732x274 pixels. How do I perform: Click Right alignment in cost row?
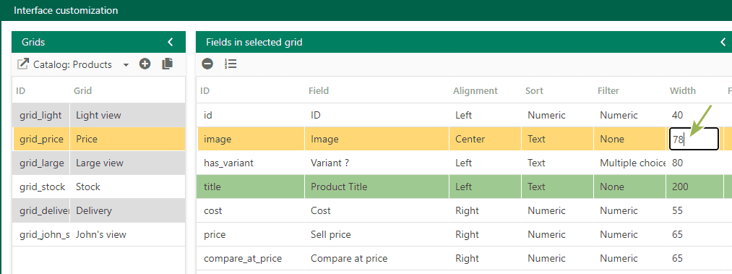[x=467, y=210]
